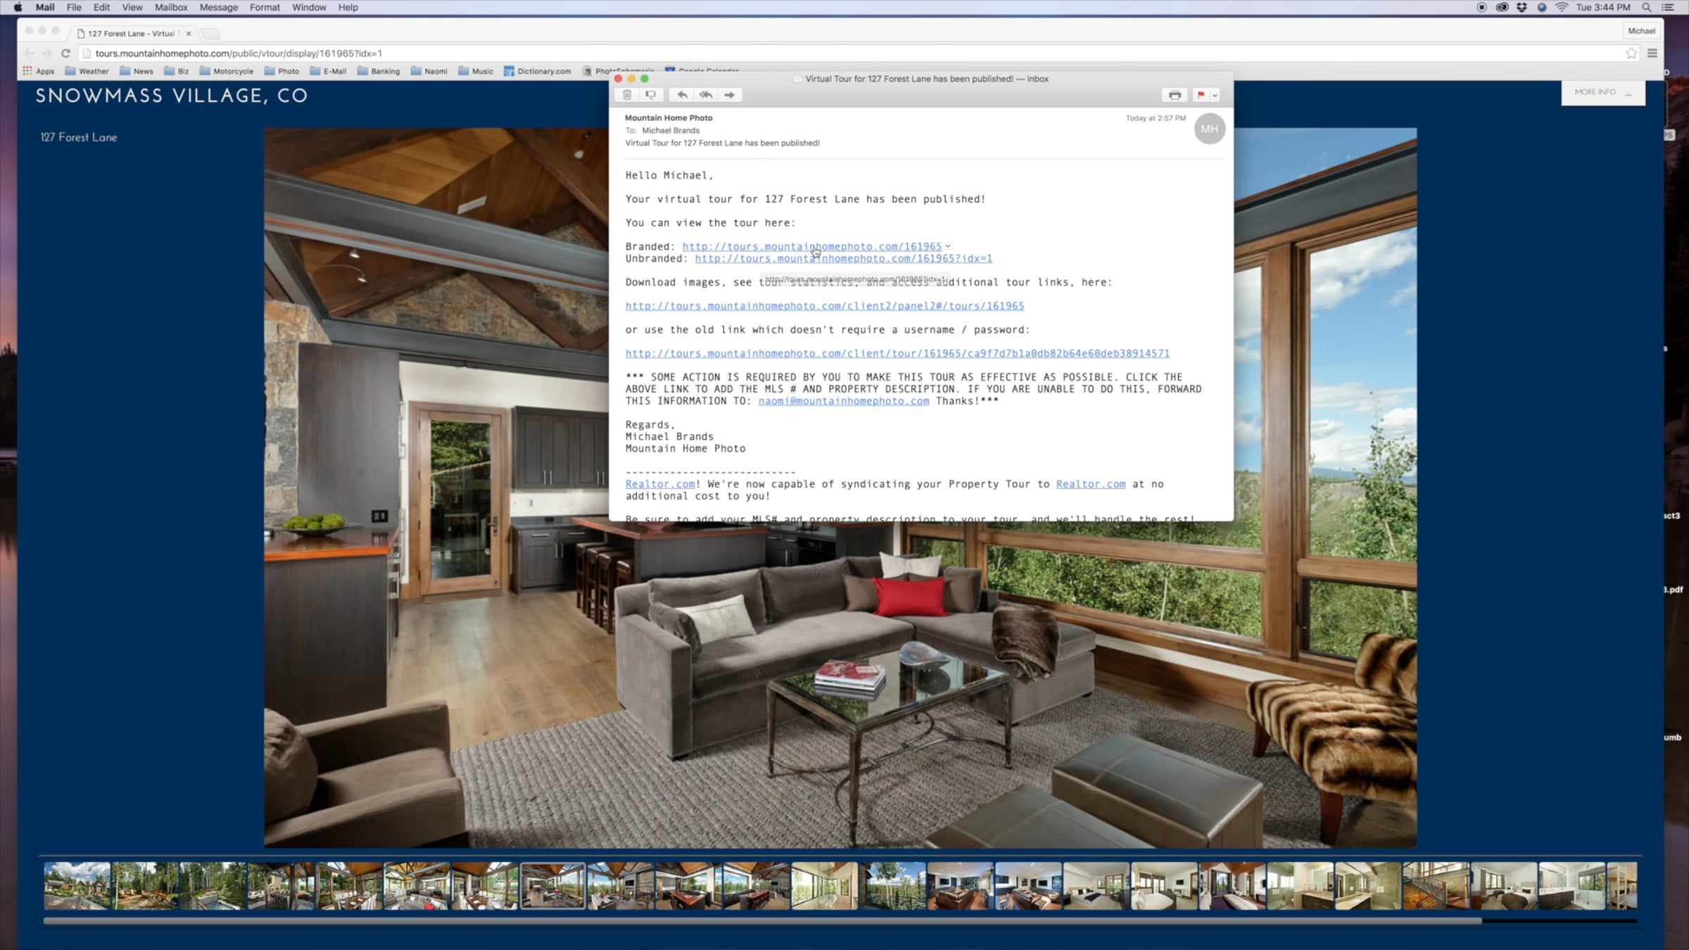
Task: Click the Creative Cloud menu bar icon
Action: 1502,8
